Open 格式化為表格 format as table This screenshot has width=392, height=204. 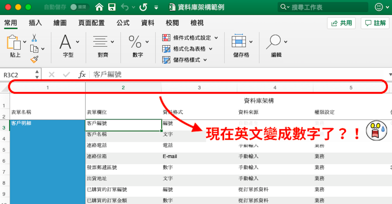188,49
